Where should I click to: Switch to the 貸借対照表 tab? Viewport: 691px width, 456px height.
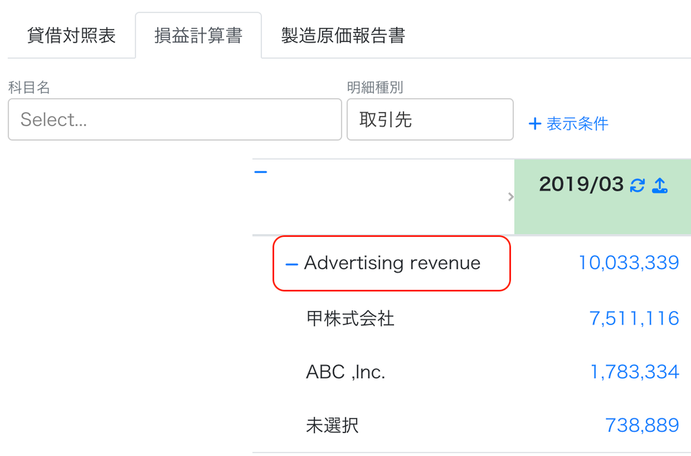pos(72,35)
